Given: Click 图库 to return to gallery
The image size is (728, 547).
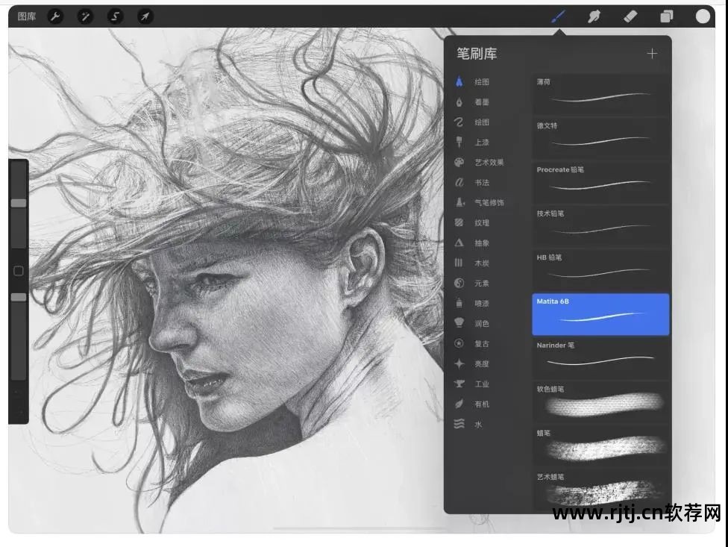Looking at the screenshot, I should tap(26, 16).
